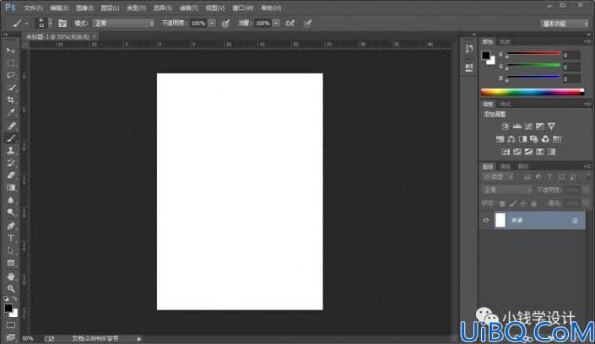Select the Spot Healing Brush tool

coord(11,126)
